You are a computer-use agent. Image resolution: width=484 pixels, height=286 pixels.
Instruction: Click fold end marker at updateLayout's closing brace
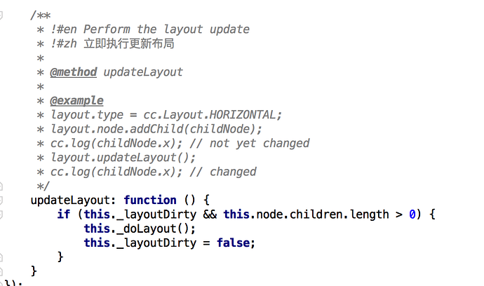click(x=2, y=271)
